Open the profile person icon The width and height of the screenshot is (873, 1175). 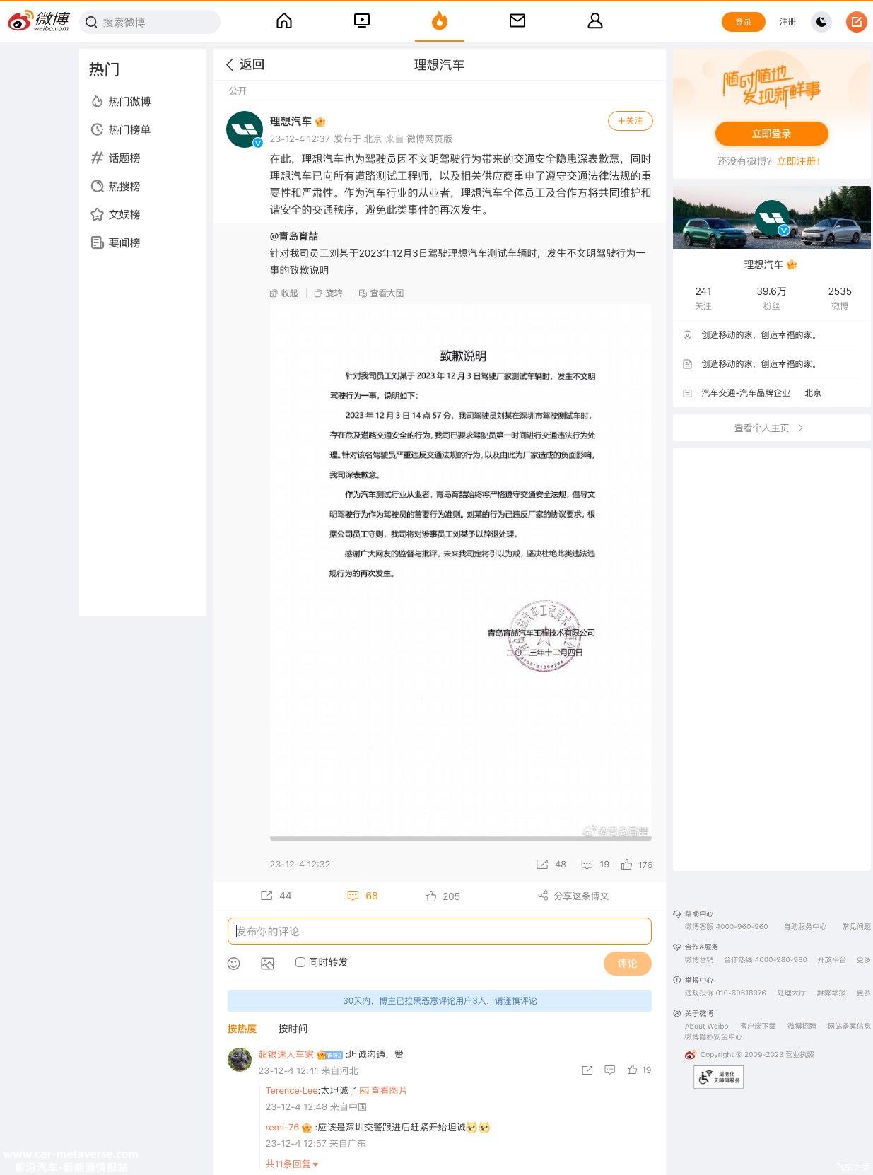point(595,21)
